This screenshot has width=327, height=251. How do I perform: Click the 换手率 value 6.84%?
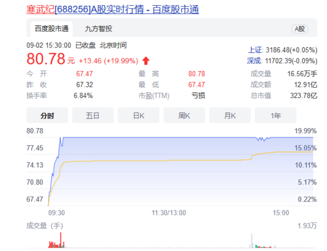83,96
